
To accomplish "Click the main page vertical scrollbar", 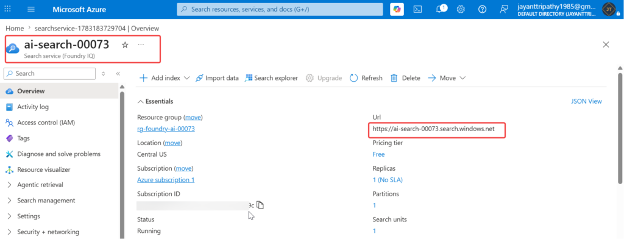I will pyautogui.click(x=620, y=127).
